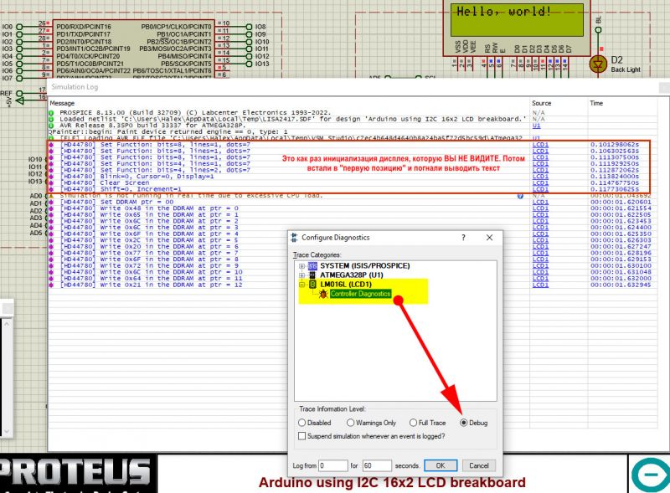Click the Configure Diagnostics title bar icon
Viewport: 670px width, 493px height.
(x=294, y=238)
